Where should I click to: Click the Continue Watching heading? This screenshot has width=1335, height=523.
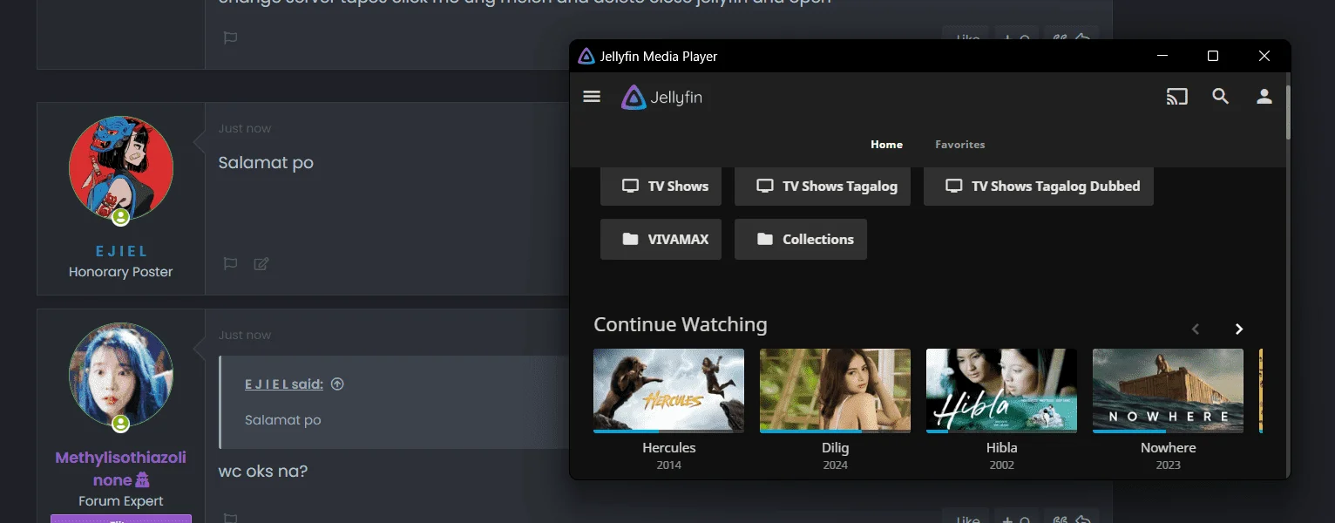click(x=681, y=324)
